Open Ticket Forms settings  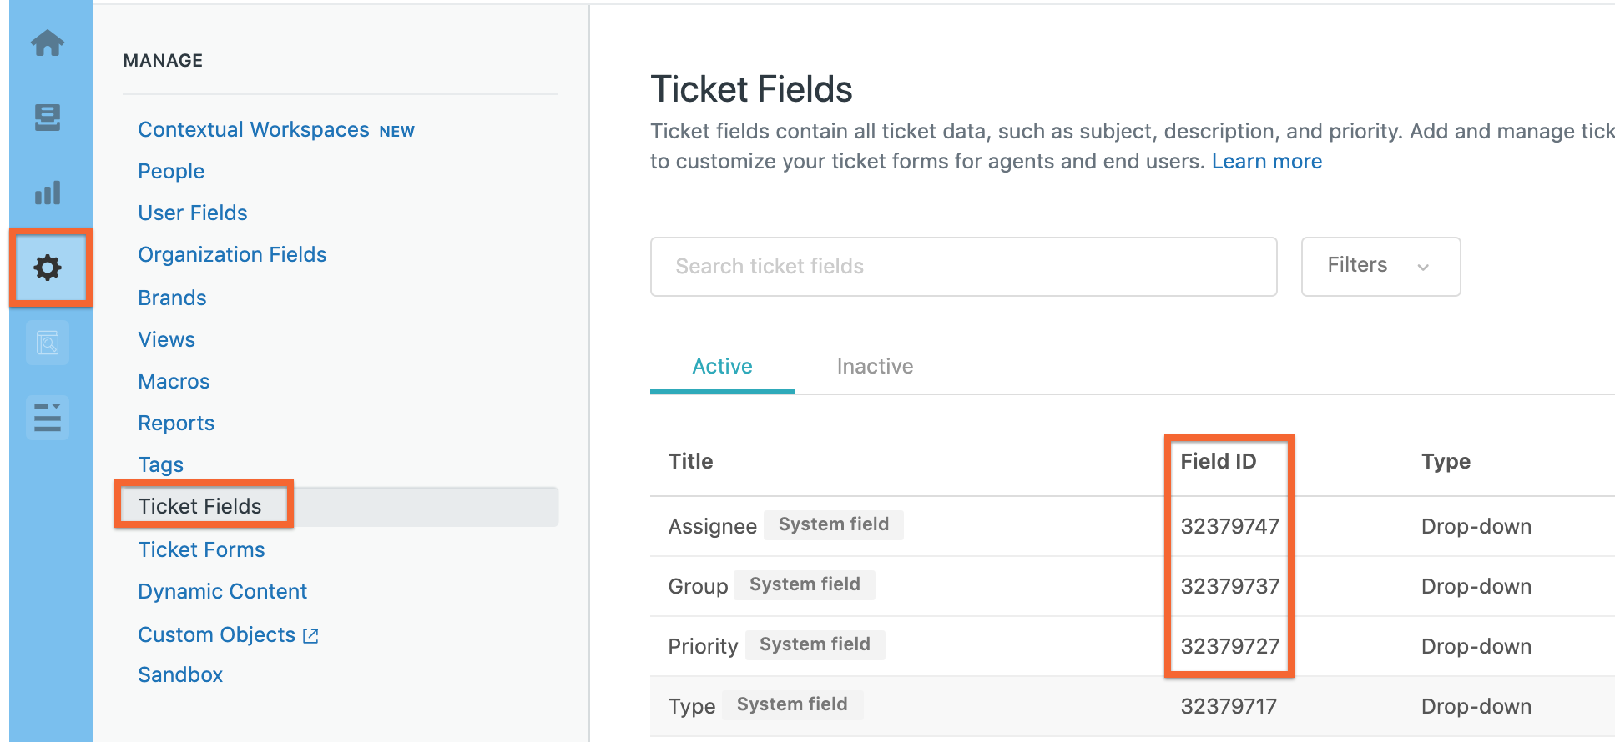pyautogui.click(x=201, y=549)
